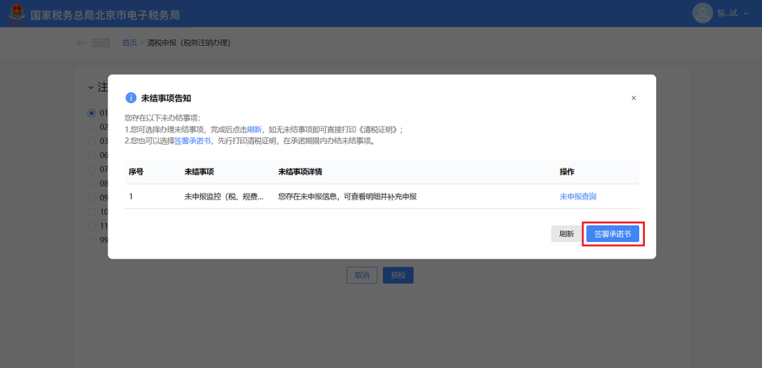Collapse the 注 section chevron
The height and width of the screenshot is (368, 762).
tap(91, 87)
